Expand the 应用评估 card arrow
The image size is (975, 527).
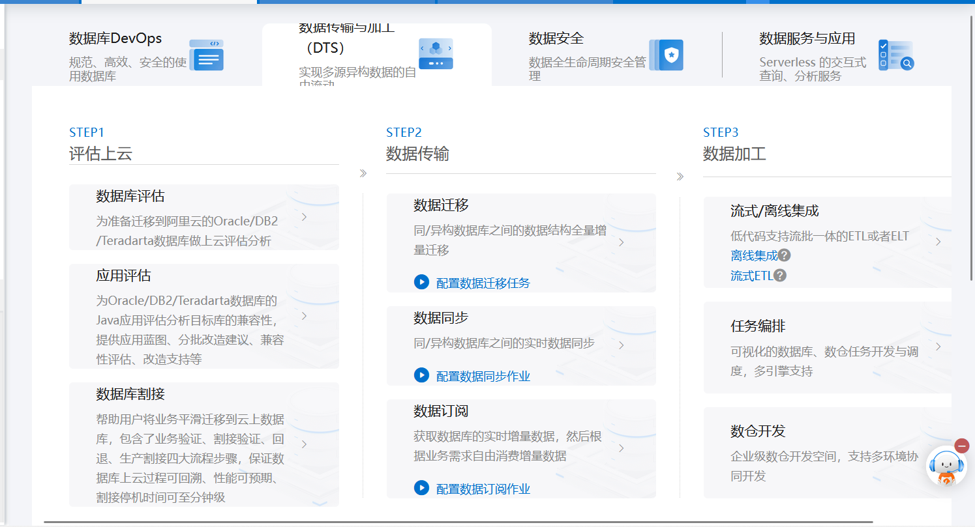[x=305, y=316]
